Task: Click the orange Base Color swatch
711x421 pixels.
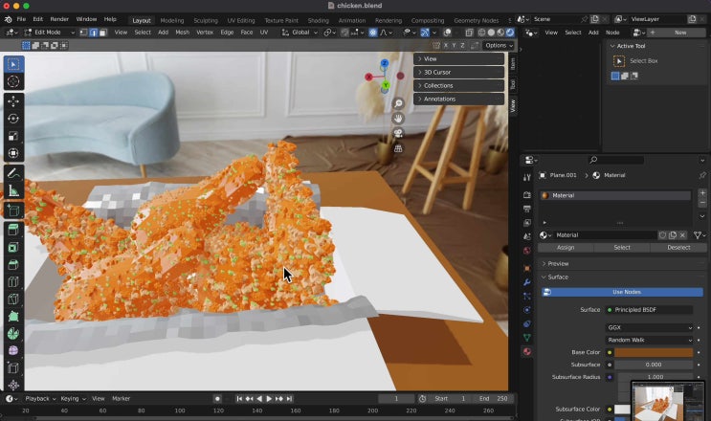Action: click(x=654, y=352)
